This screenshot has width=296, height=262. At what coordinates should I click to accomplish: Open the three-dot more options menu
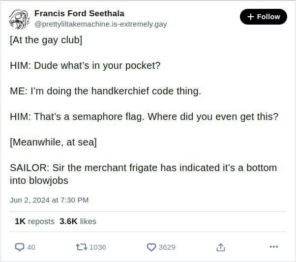(x=274, y=247)
